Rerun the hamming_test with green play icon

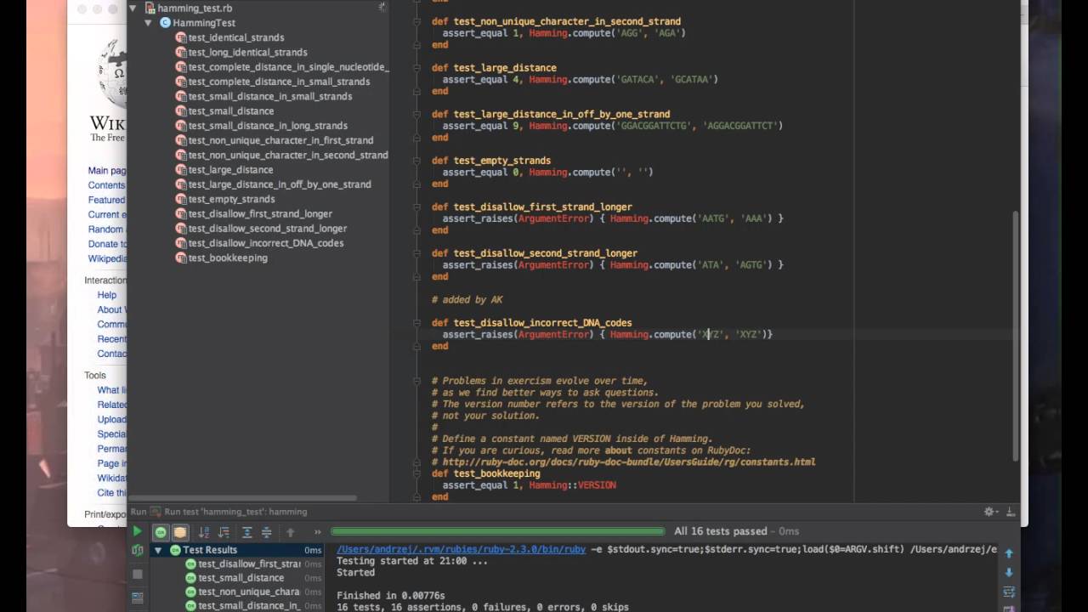point(137,532)
